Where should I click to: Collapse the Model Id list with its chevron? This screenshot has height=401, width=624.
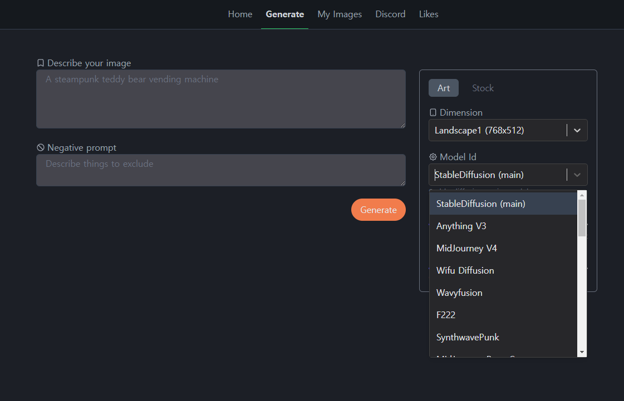[577, 175]
